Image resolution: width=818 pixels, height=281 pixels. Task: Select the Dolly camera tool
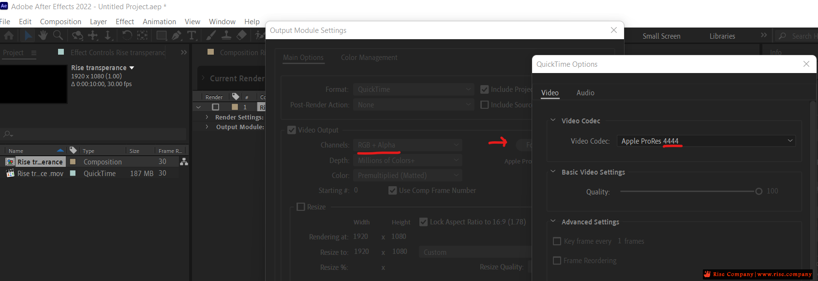[108, 35]
